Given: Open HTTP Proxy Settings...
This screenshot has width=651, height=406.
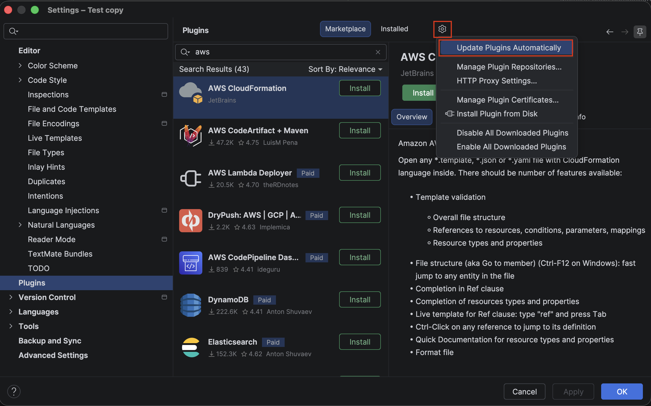Looking at the screenshot, I should tap(507, 81).
